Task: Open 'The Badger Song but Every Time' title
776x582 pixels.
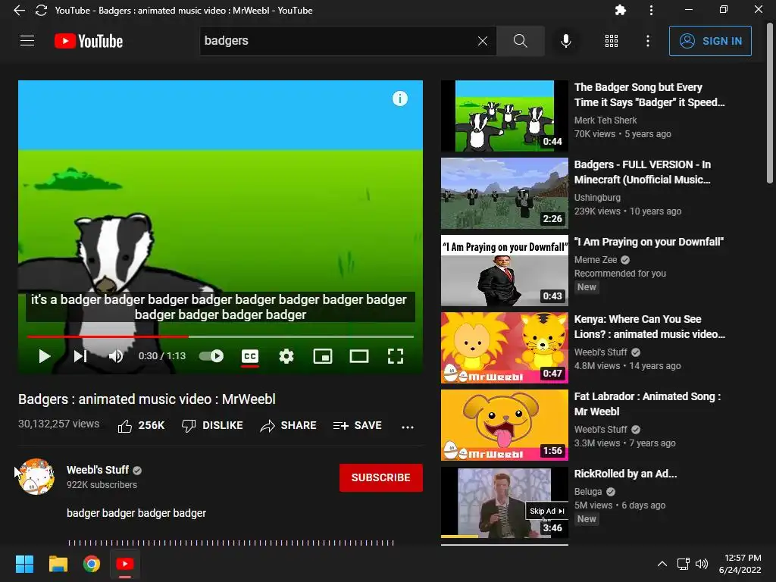Action: point(649,95)
